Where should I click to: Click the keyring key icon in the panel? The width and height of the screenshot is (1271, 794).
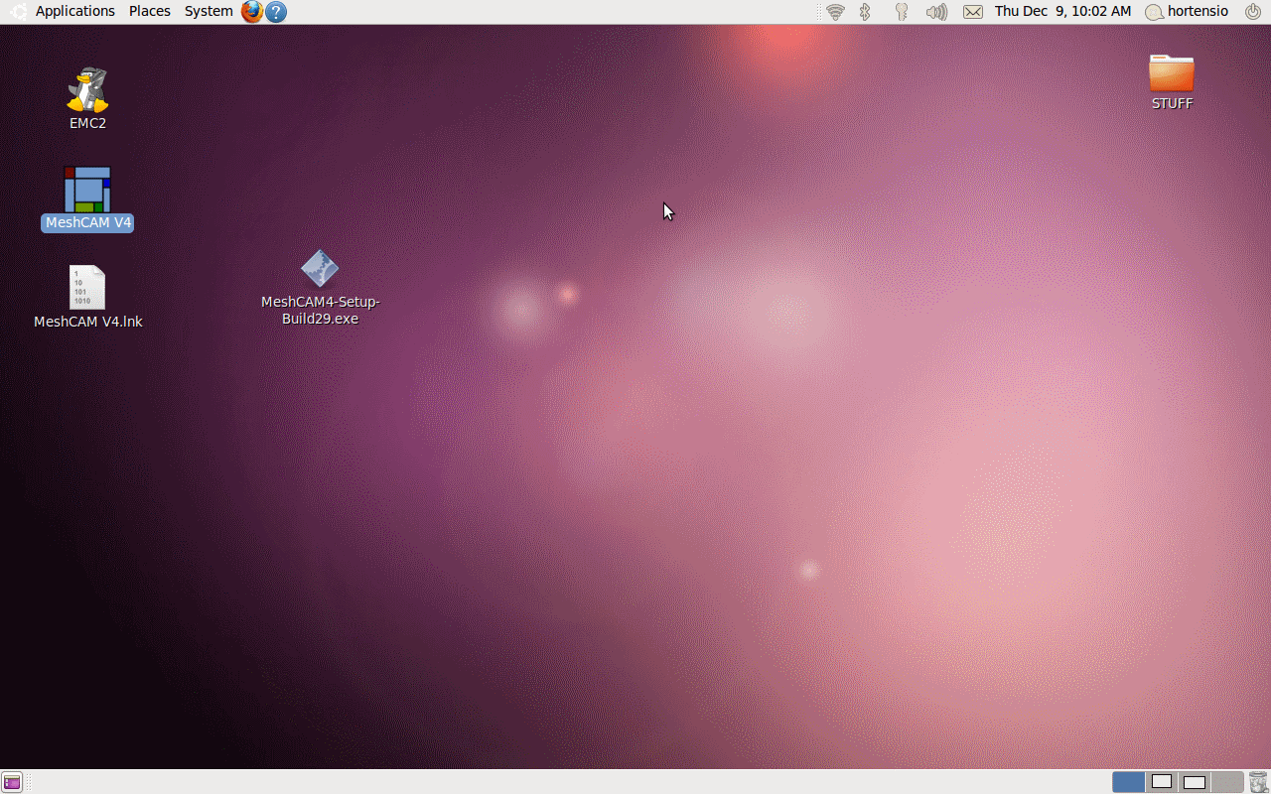point(902,12)
